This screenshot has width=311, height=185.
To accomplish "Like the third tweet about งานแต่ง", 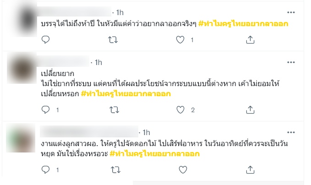I will (181, 170).
